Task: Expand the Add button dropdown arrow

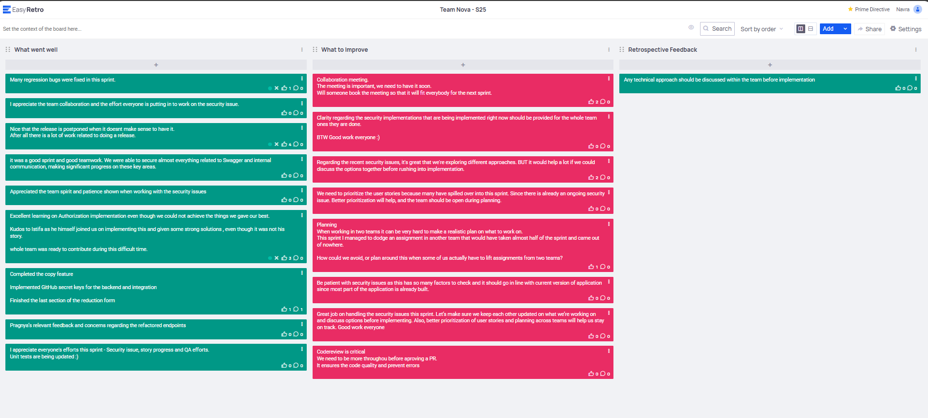Action: 845,29
